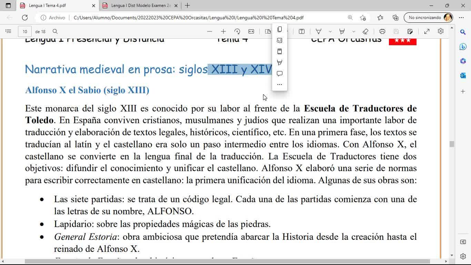
Task: Open the sidebar Search icon
Action: pyautogui.click(x=463, y=32)
